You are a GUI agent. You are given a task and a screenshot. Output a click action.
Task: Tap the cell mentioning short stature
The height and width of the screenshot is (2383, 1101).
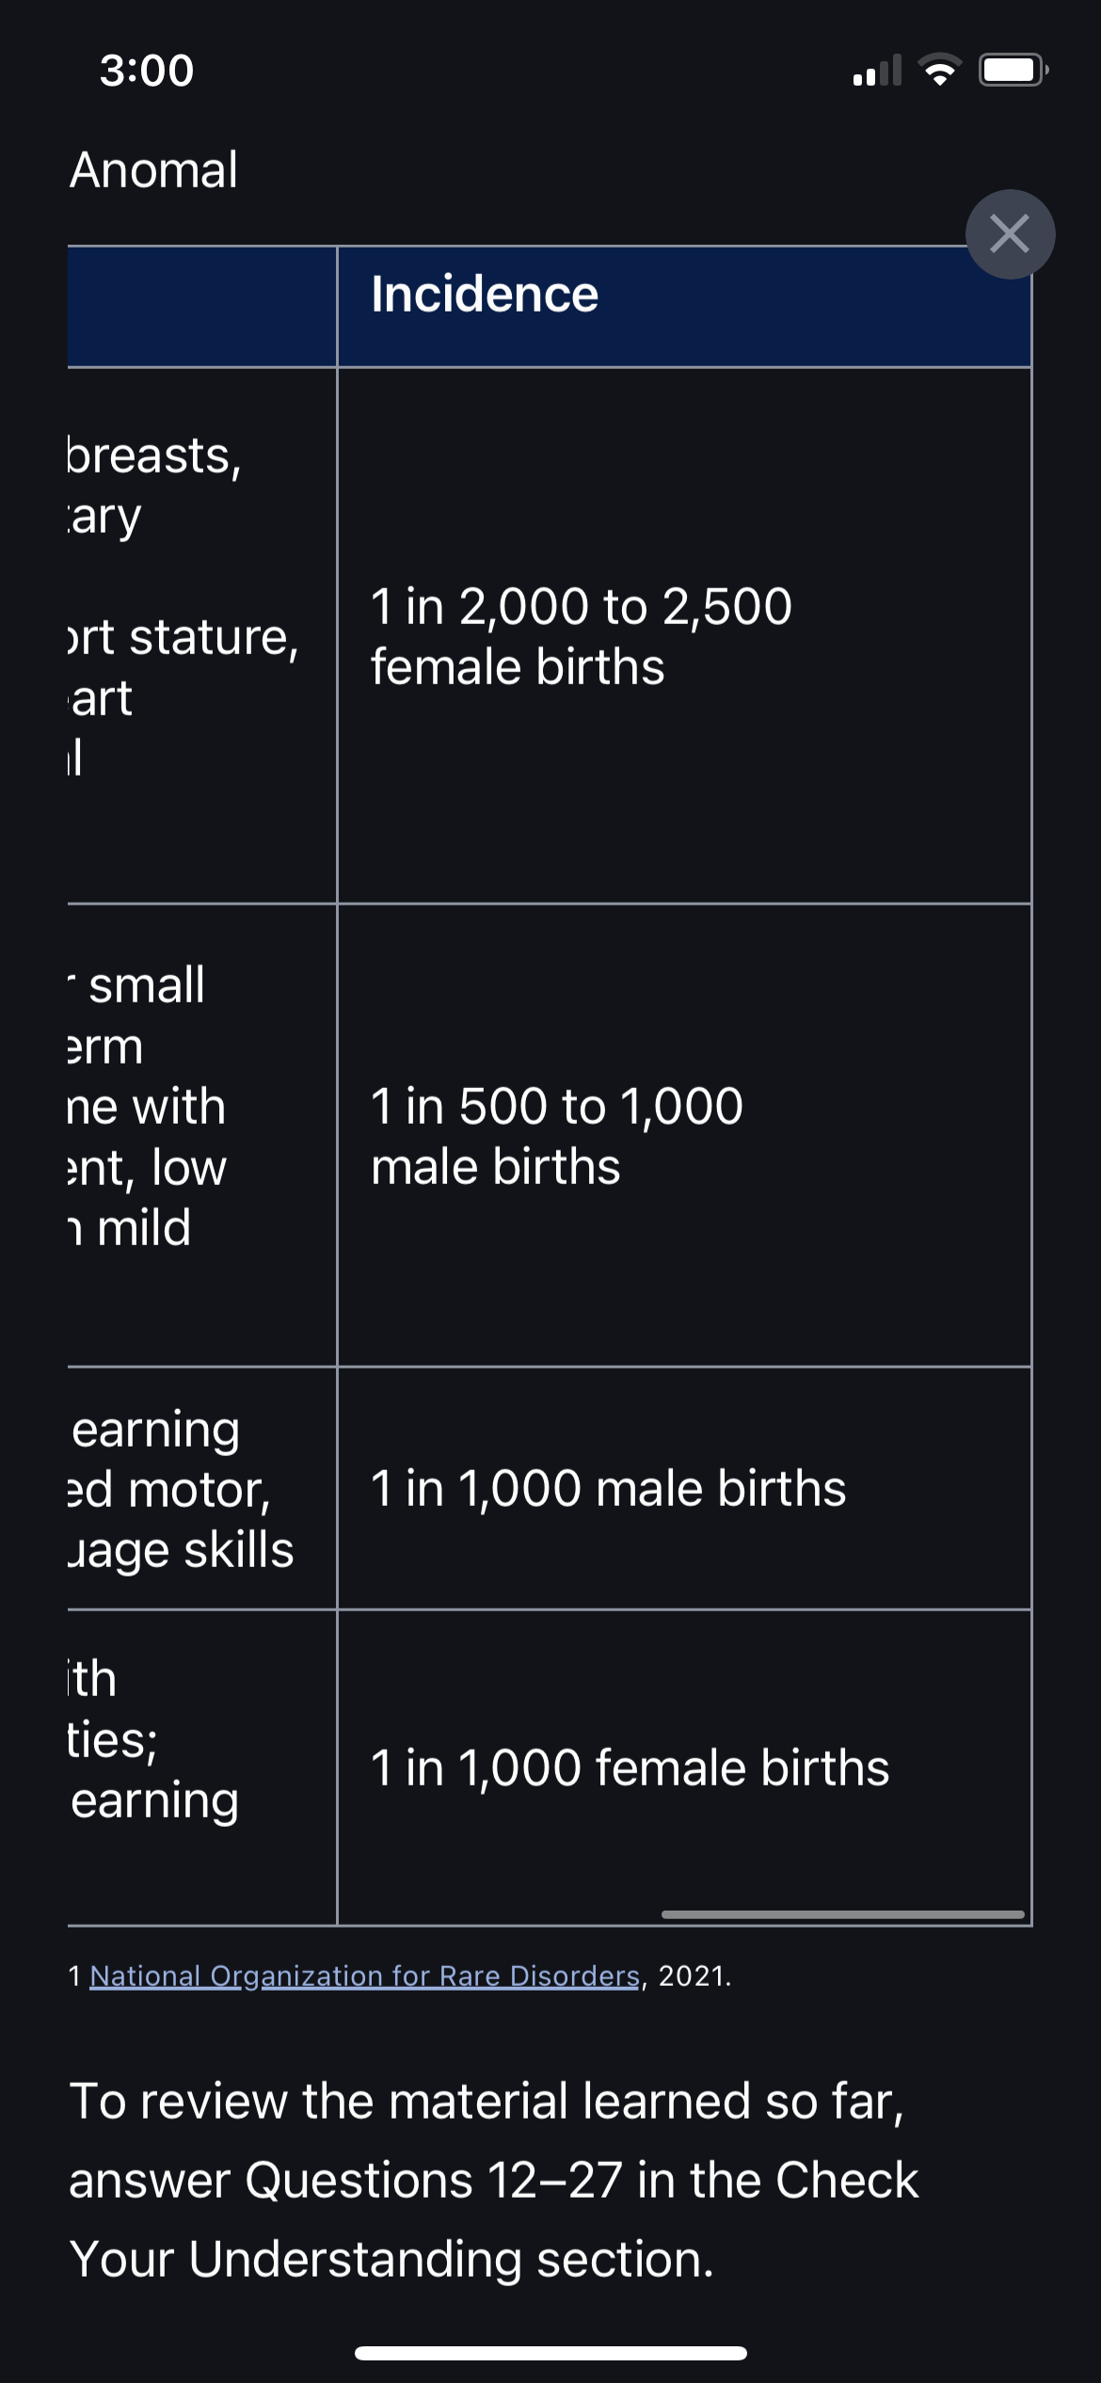click(202, 635)
